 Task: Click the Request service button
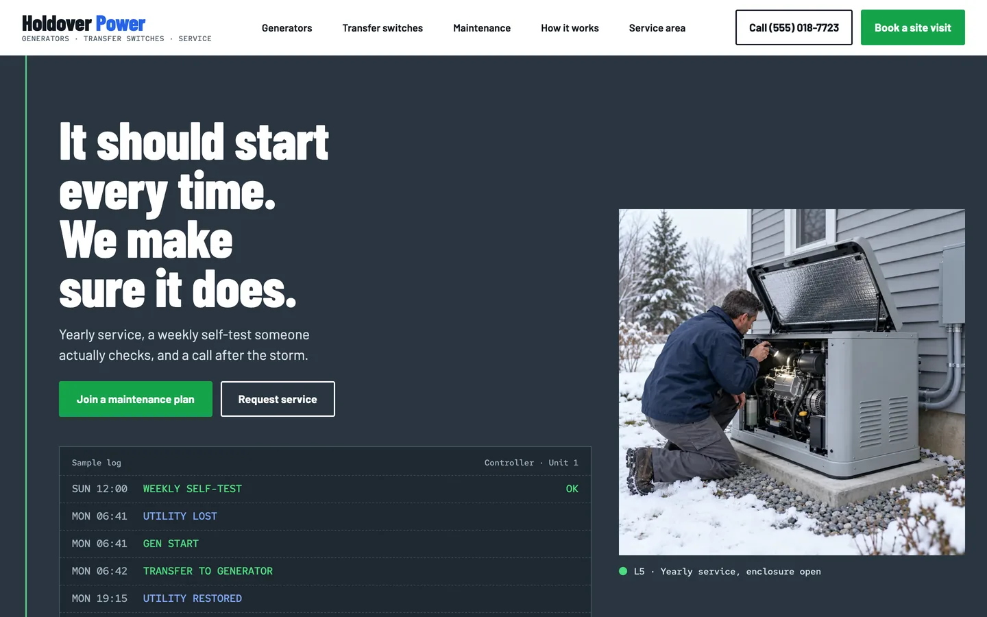click(278, 399)
